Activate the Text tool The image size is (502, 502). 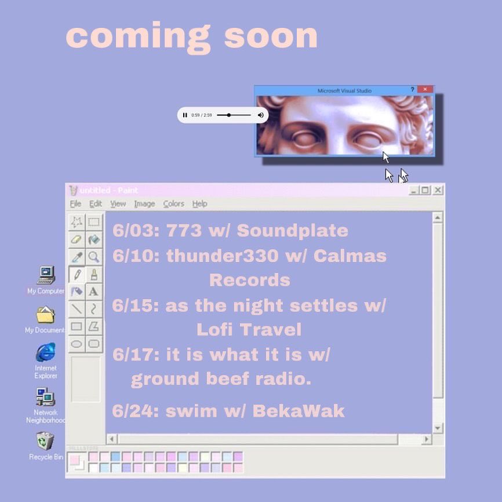[x=94, y=290]
